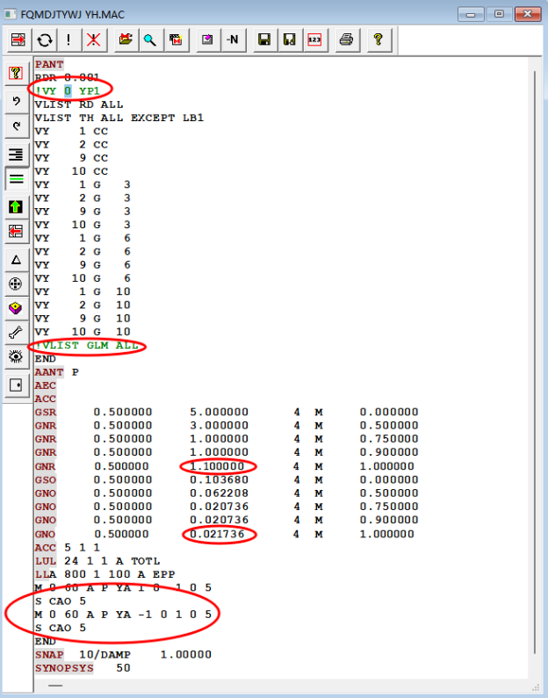The image size is (548, 698).
Task: Click 'M 0 60 A P YA -1 0 1 0 5'
Action: coord(123,615)
